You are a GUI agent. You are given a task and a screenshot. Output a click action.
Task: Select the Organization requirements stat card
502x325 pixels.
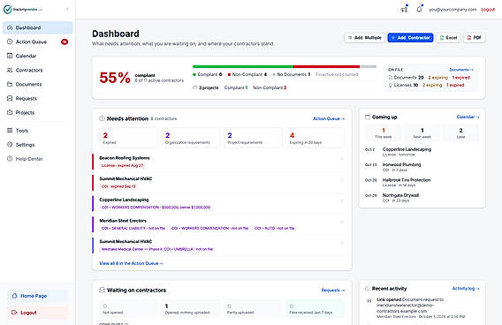point(191,138)
